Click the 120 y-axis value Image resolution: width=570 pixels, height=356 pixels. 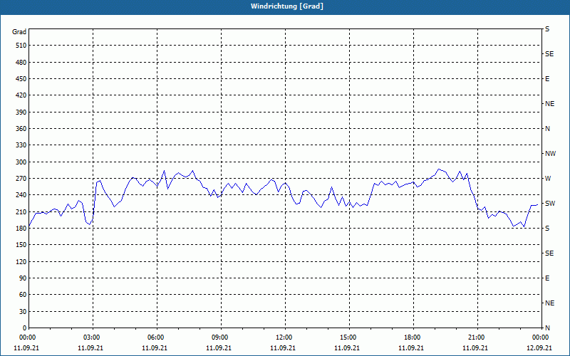pos(21,261)
